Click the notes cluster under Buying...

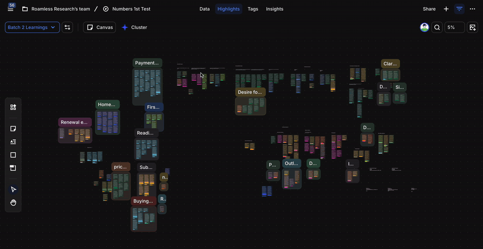(144, 219)
